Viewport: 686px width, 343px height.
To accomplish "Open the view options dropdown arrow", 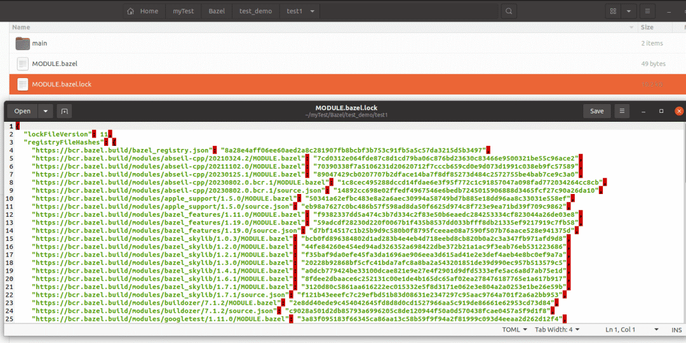I will [x=629, y=11].
